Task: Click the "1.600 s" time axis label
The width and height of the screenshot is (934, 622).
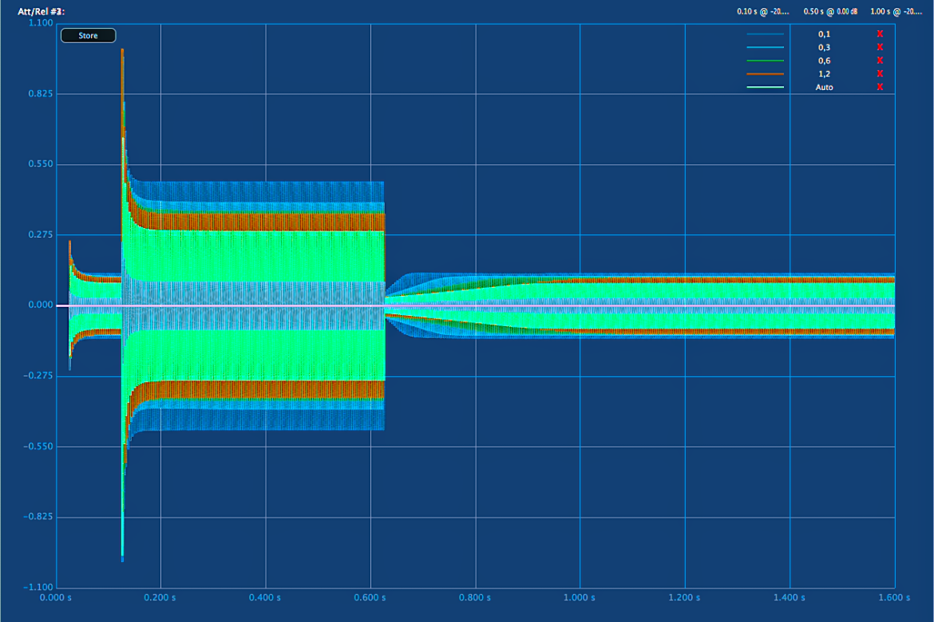Action: pos(894,597)
